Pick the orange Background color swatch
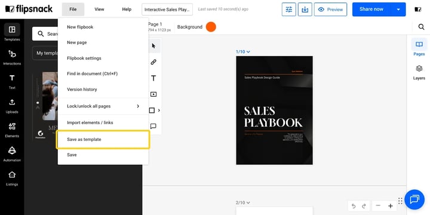 [x=211, y=27]
